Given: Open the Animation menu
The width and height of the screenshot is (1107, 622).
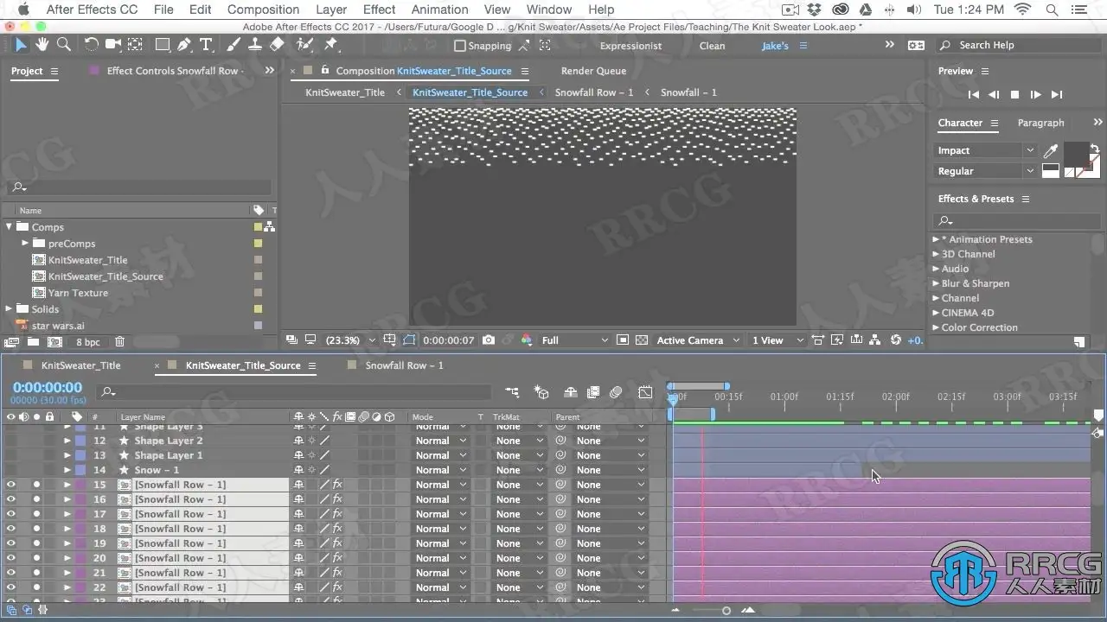Looking at the screenshot, I should (439, 10).
